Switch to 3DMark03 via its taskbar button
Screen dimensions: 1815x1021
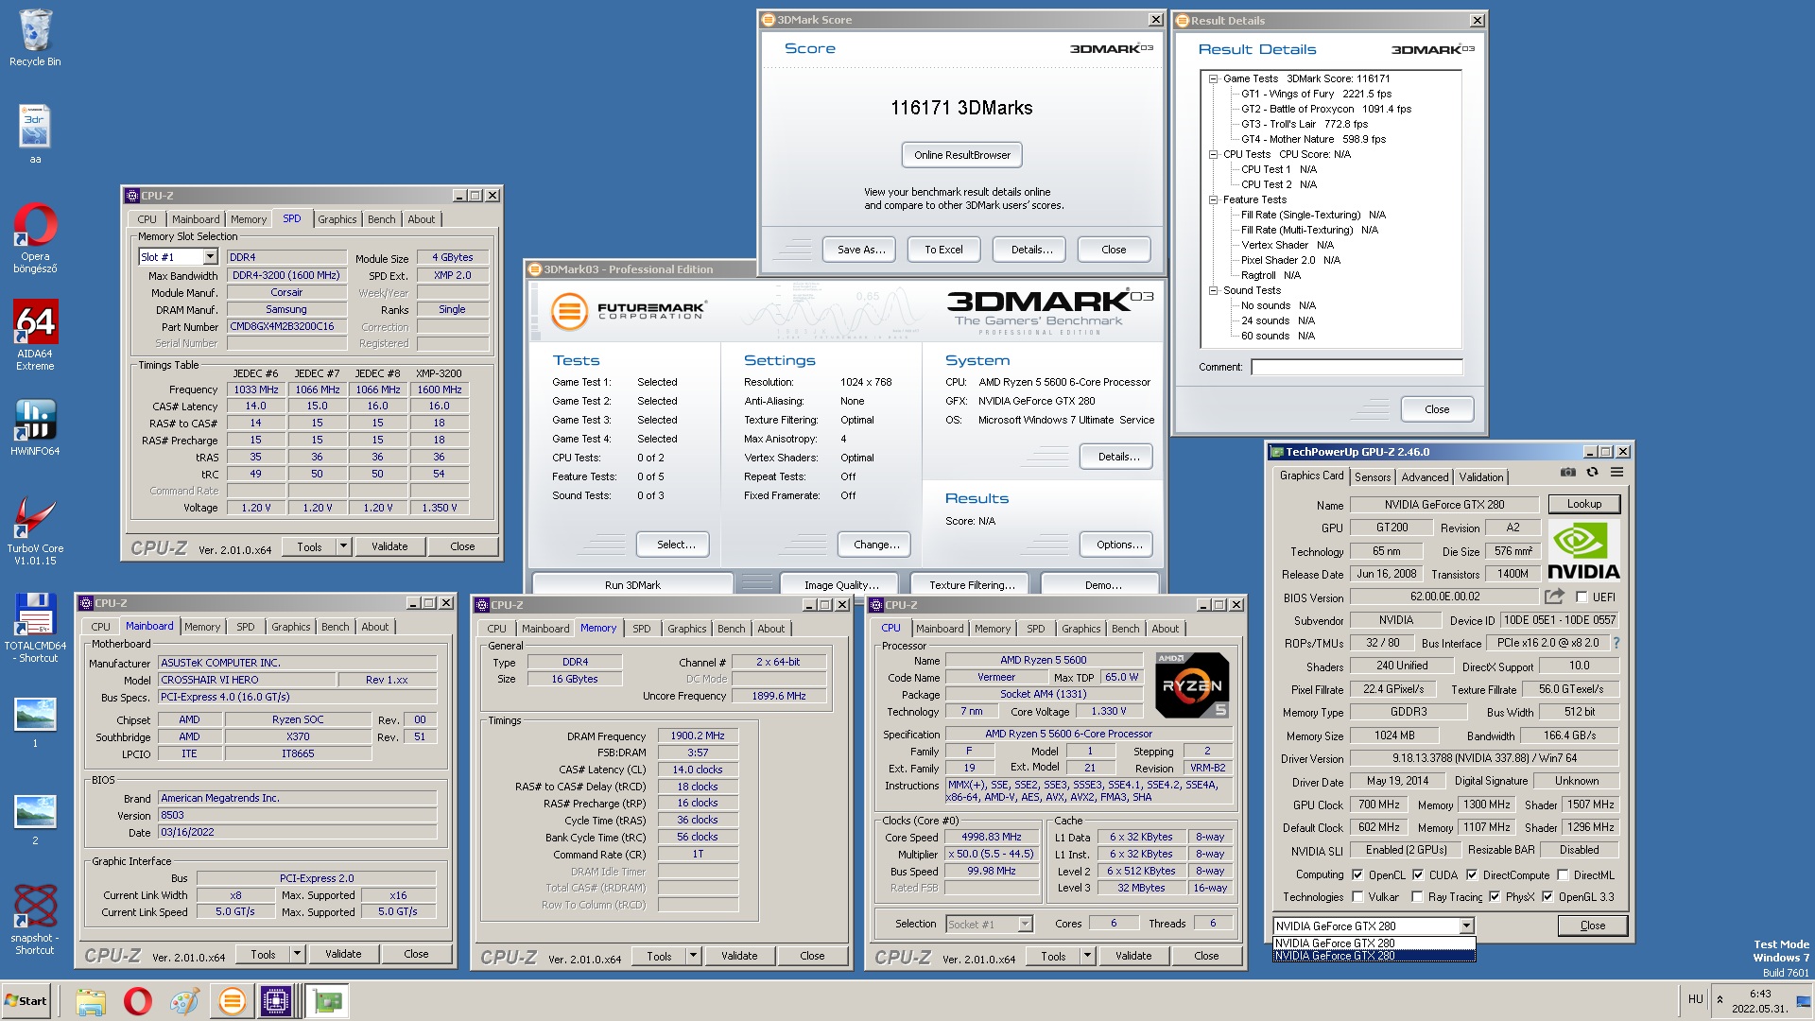232,1001
